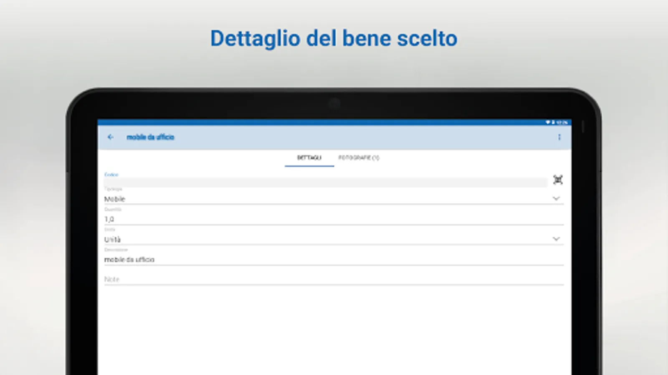
Task: Tap the barcode scan icon beside Codice
Action: pos(558,180)
